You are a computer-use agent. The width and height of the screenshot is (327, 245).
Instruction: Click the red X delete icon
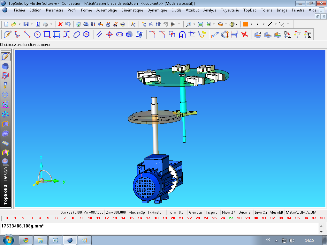(60, 24)
